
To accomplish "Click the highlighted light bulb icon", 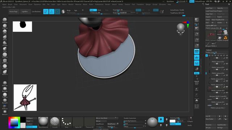I will point(161,120).
